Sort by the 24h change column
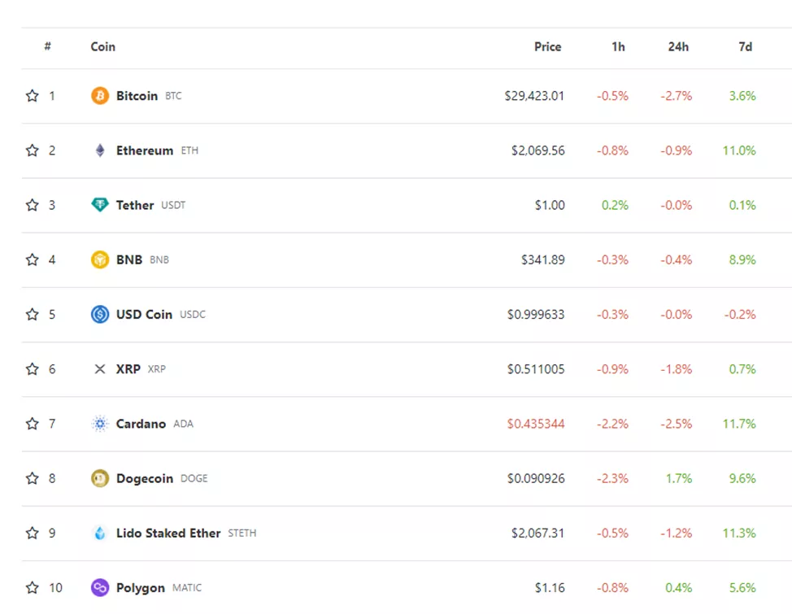This screenshot has width=792, height=614. pyautogui.click(x=678, y=47)
